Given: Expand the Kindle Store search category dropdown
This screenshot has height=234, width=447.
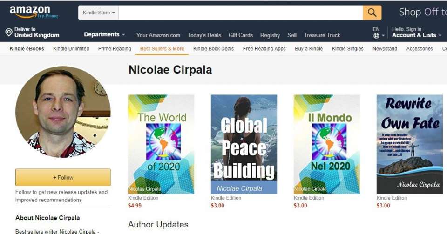Looking at the screenshot, I should tap(99, 13).
